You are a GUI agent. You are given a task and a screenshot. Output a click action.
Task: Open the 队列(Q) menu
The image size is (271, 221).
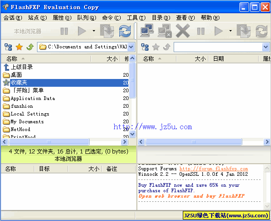tap(87, 18)
